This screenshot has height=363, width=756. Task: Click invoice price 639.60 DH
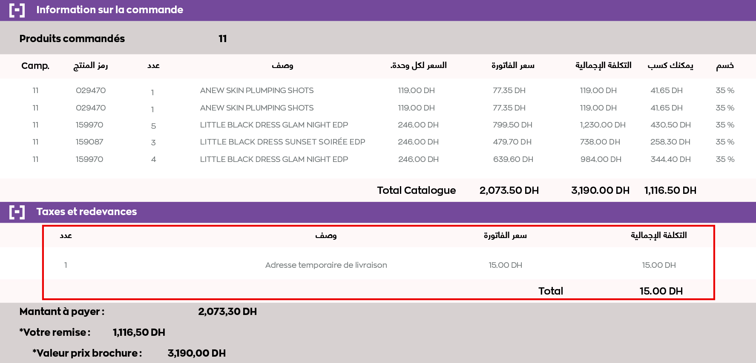[513, 159]
